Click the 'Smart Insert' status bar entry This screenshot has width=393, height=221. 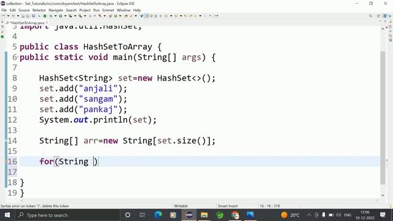pyautogui.click(x=228, y=206)
